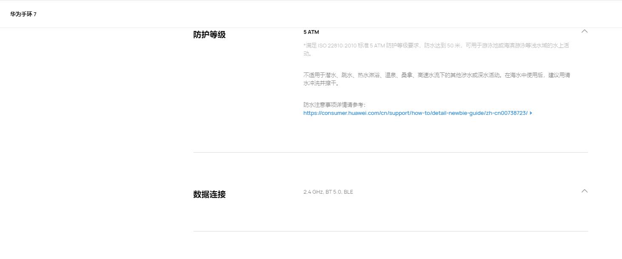
Task: Click the footnote's second line 动。
Action: (308, 54)
